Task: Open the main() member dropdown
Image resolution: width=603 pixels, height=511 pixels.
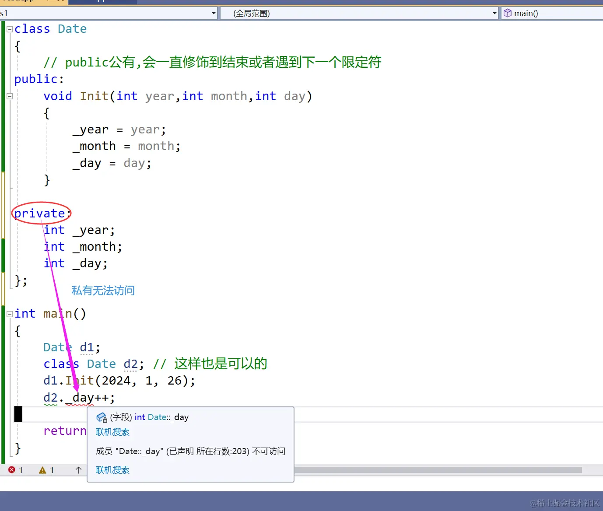Action: (552, 13)
